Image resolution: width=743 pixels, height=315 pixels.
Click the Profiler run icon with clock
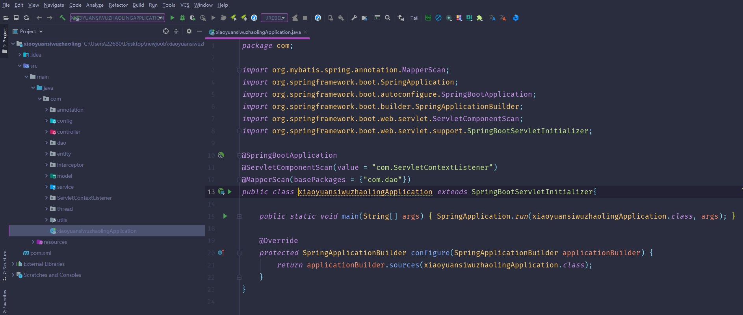[x=203, y=18]
